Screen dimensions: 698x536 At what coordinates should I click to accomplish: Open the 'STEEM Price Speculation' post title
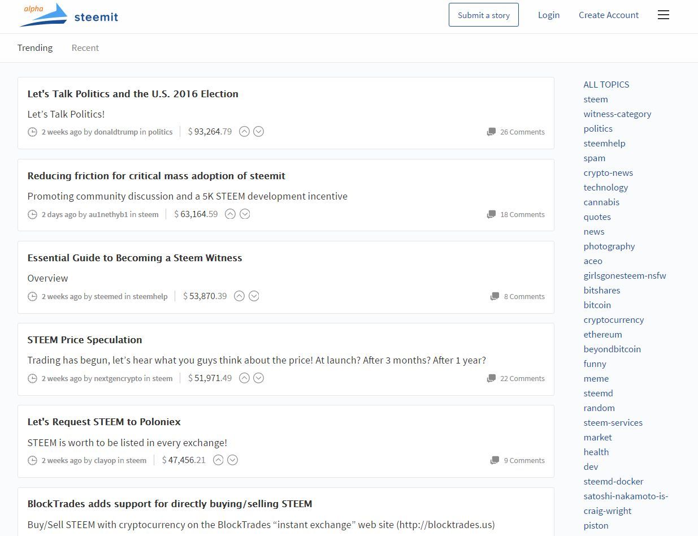point(85,340)
